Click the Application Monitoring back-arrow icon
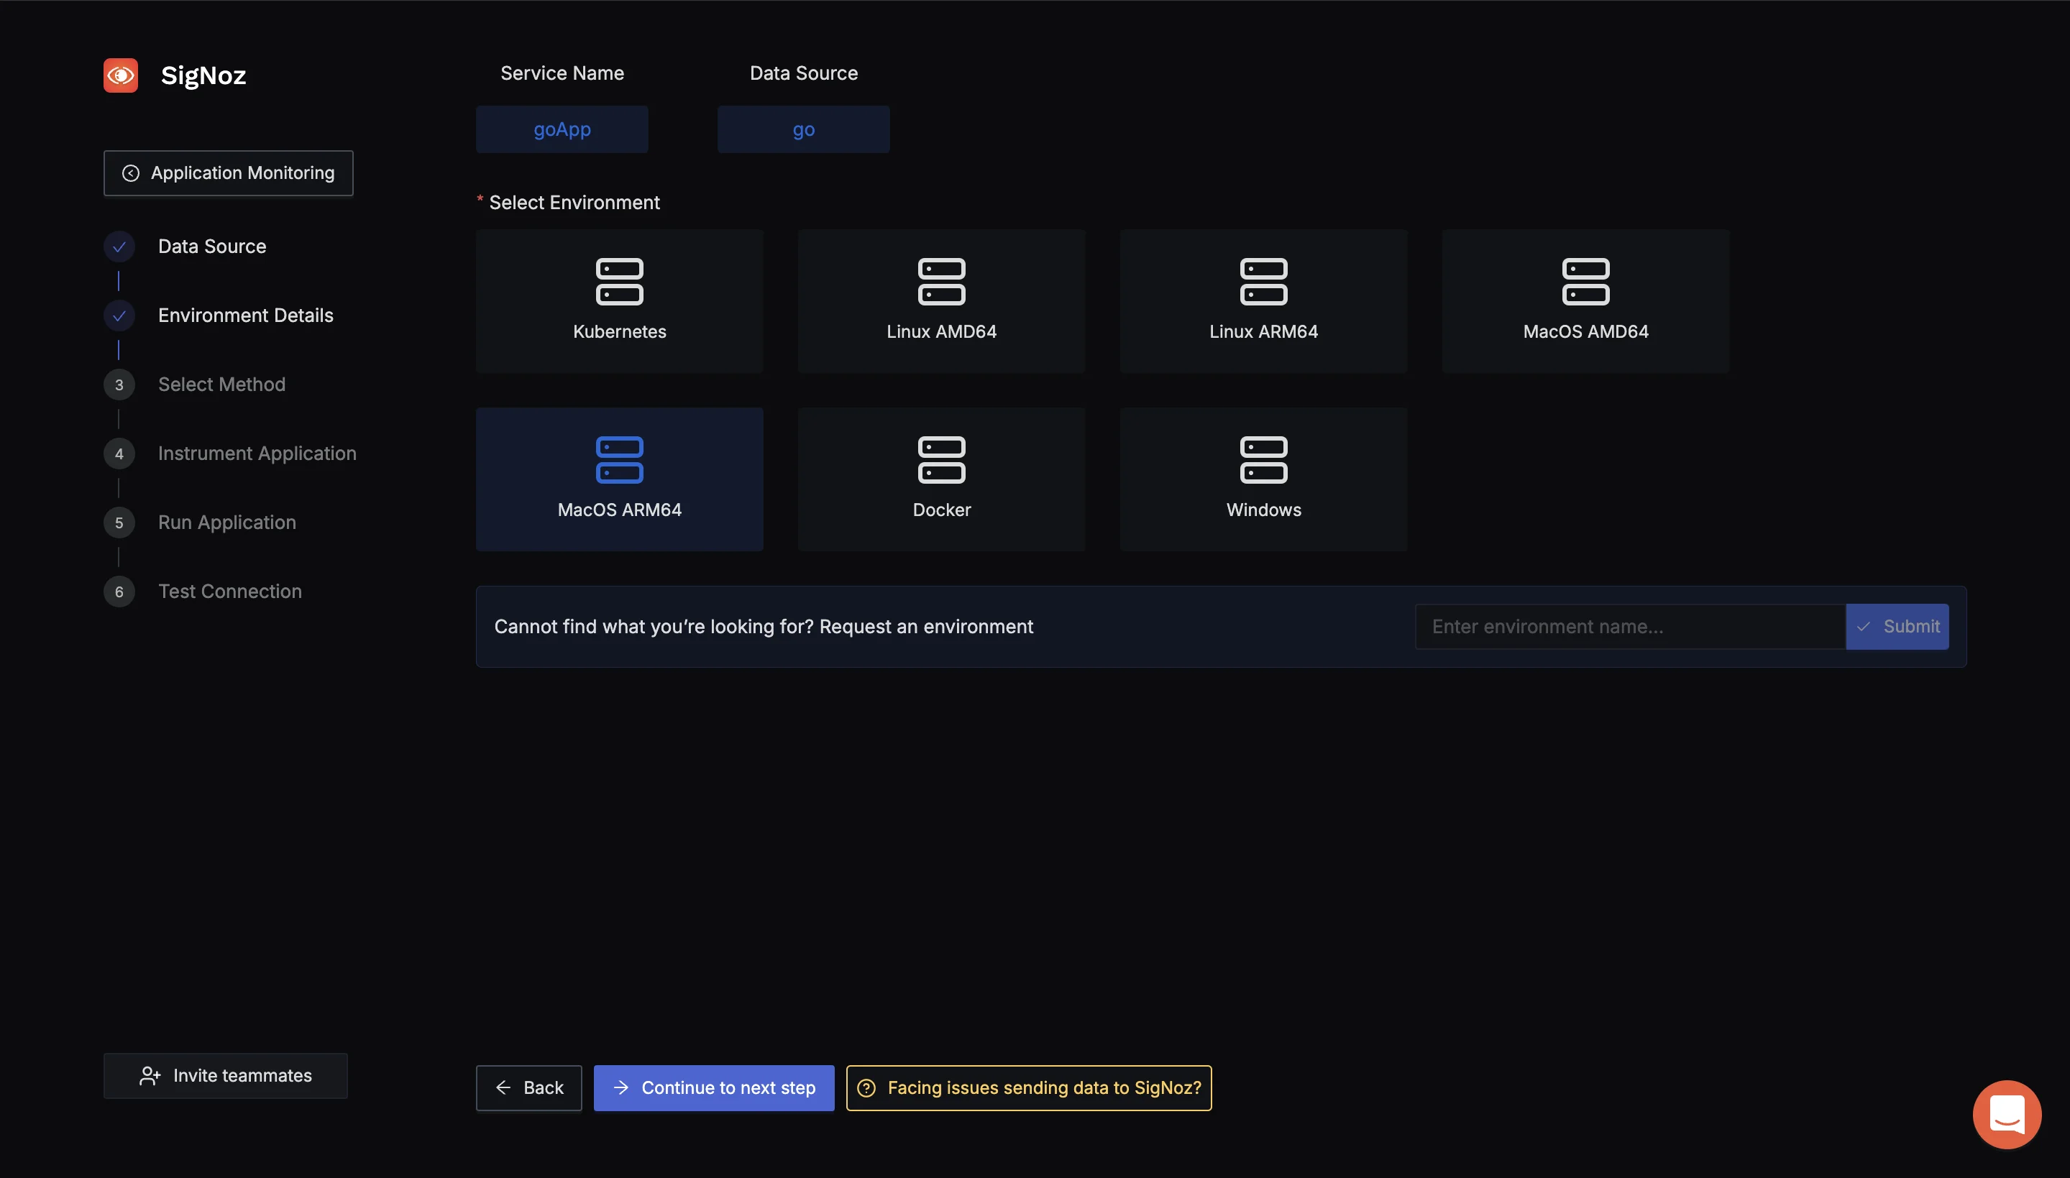This screenshot has width=2070, height=1178. pyautogui.click(x=131, y=173)
